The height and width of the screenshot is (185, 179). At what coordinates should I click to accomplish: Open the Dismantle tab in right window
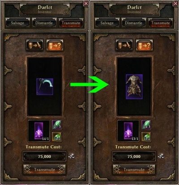[x=134, y=23]
